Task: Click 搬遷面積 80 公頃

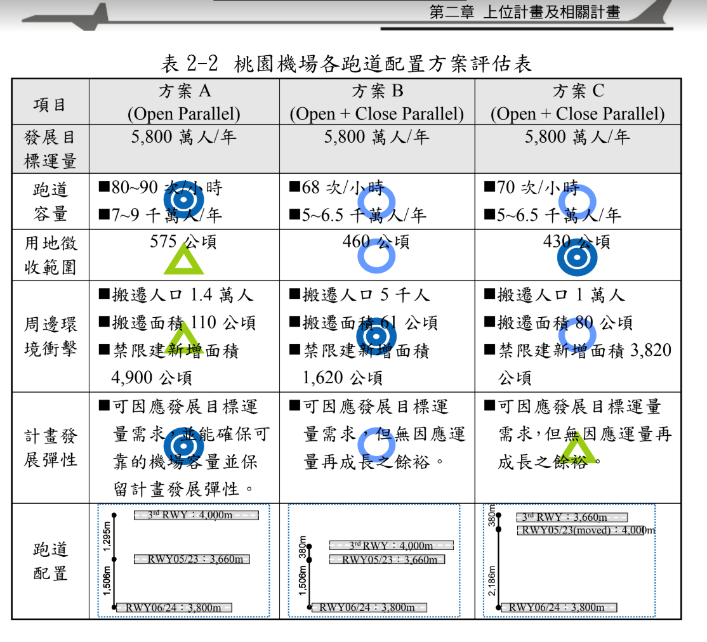Action: point(558,322)
